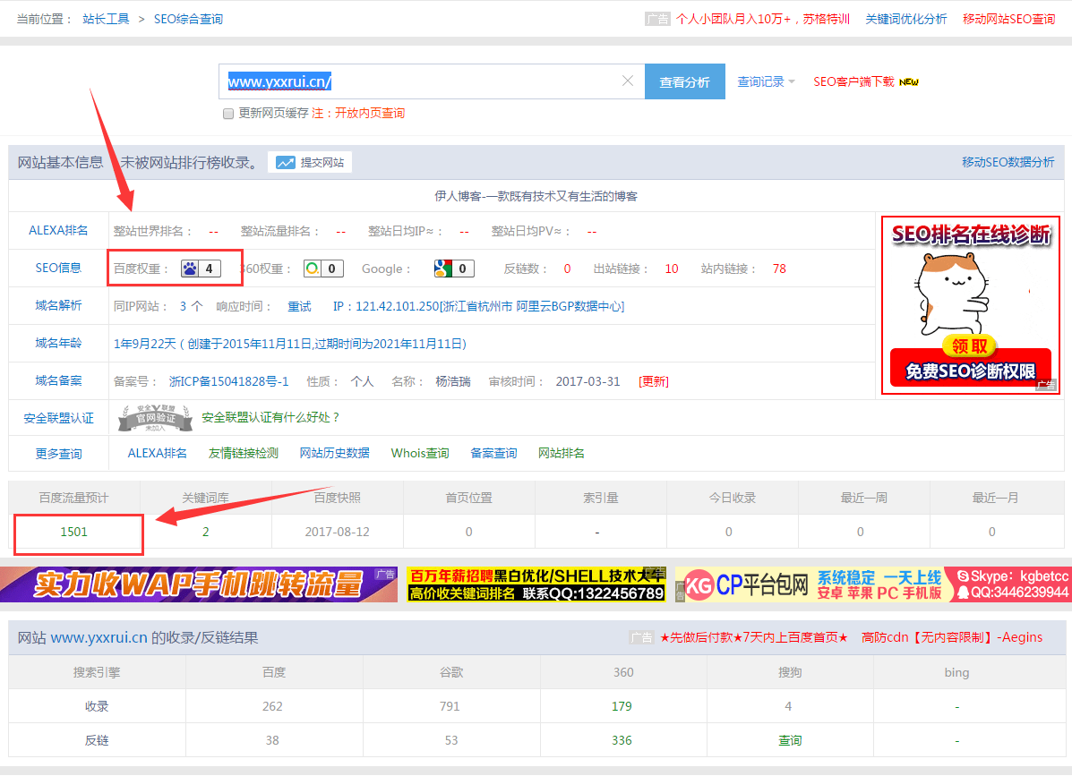Click the chart icon on 提交网站
The width and height of the screenshot is (1072, 776).
(285, 163)
